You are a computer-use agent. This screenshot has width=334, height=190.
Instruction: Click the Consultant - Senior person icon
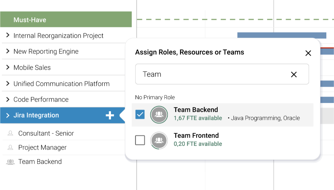click(10, 133)
